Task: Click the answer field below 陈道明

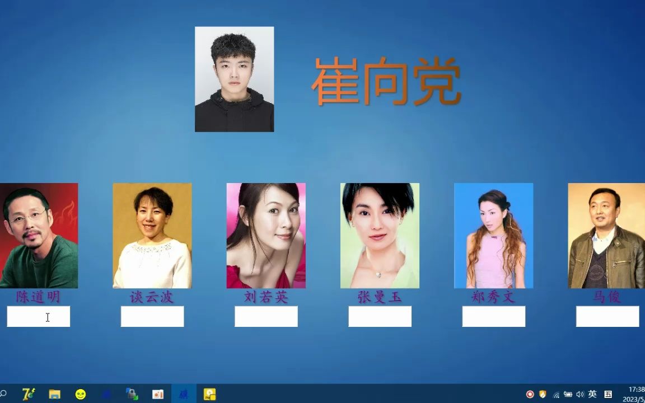Action: point(38,317)
